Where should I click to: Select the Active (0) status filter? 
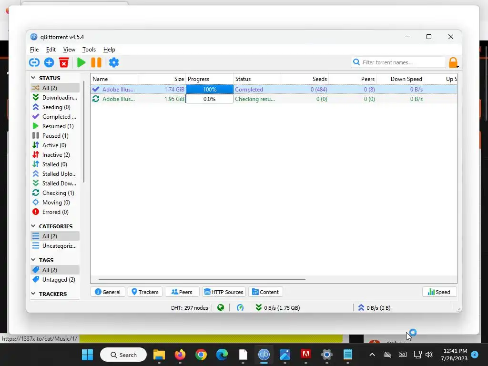(55, 145)
